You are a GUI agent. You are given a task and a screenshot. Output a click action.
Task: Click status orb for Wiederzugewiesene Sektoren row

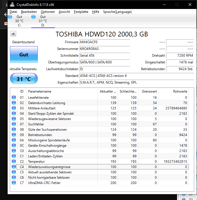pos(14,119)
